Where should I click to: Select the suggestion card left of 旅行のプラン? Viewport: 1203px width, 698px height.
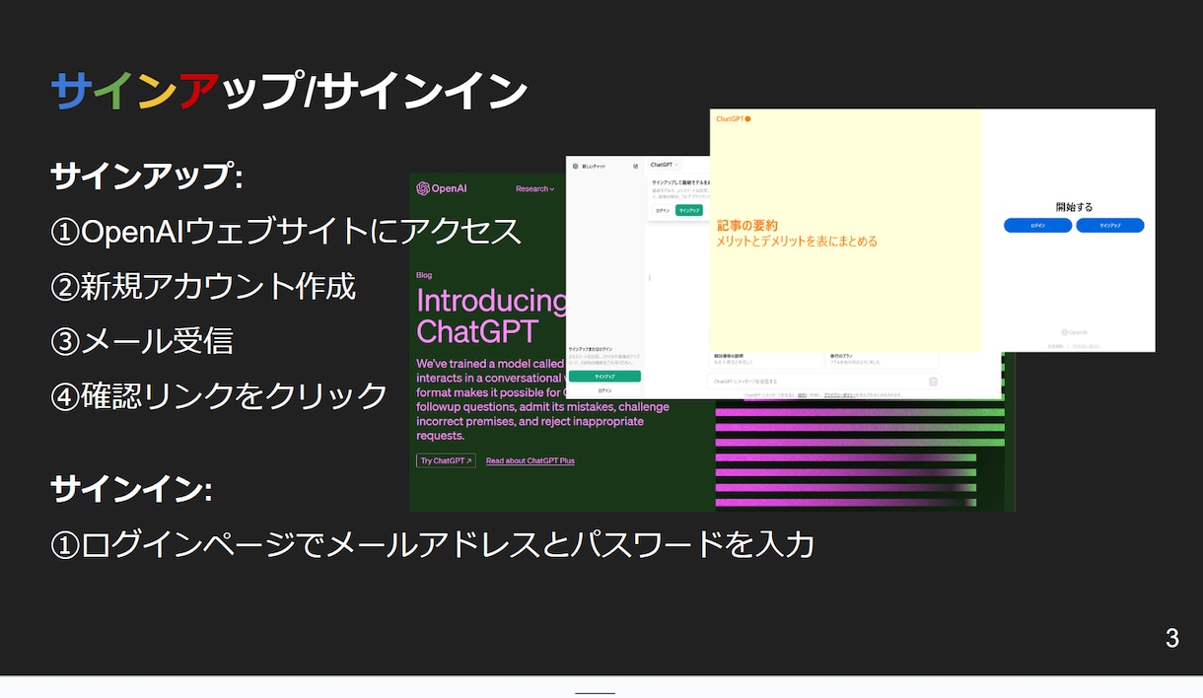tap(765, 359)
